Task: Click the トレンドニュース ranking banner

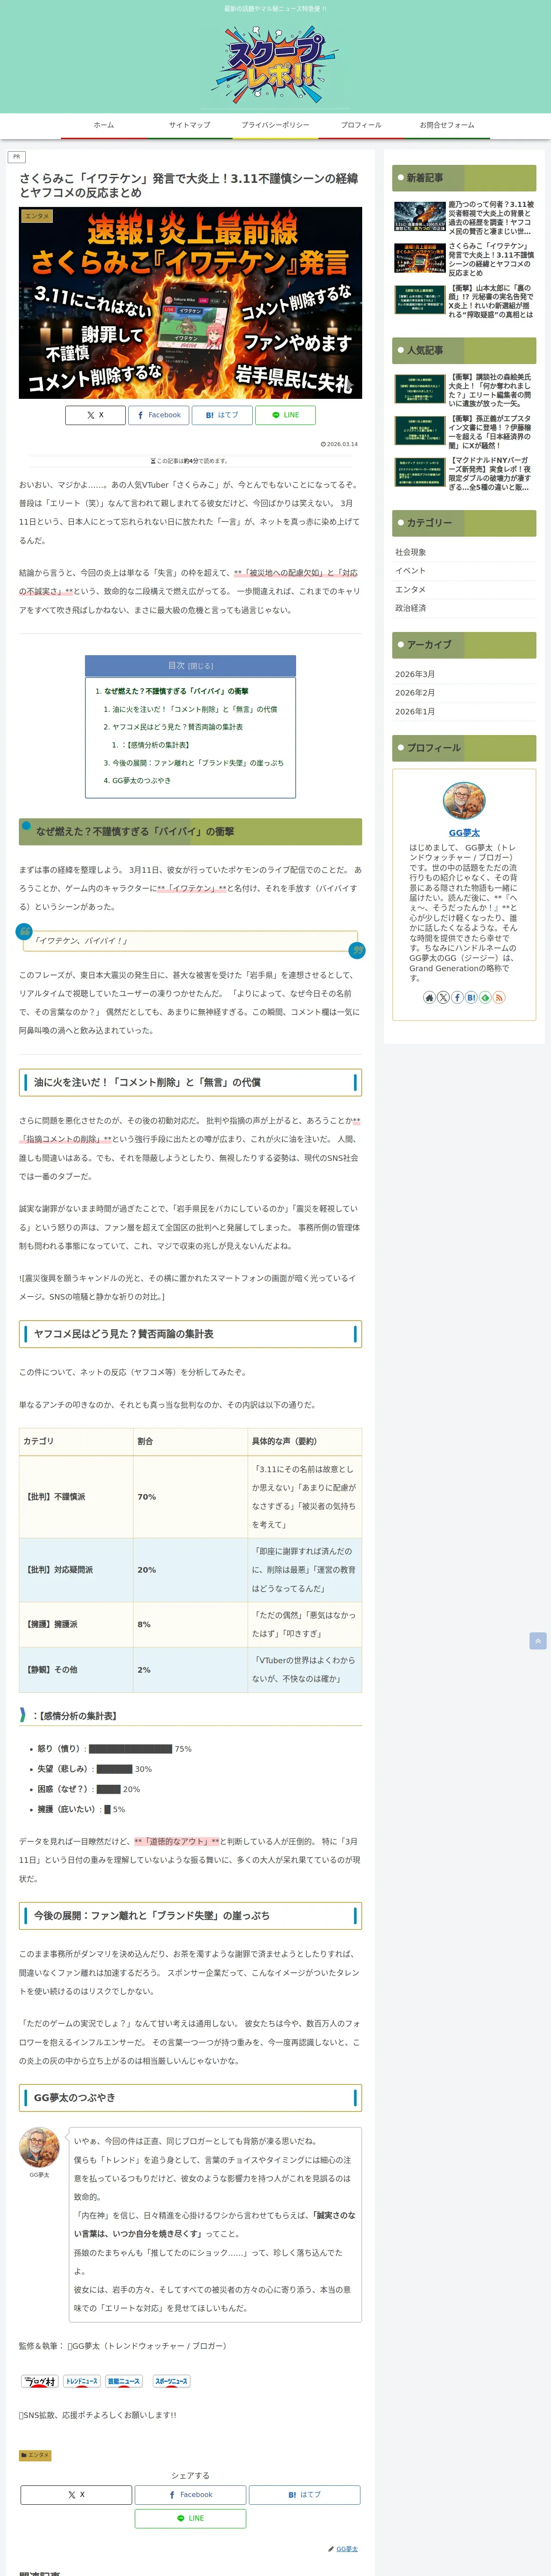Action: 82,2381
